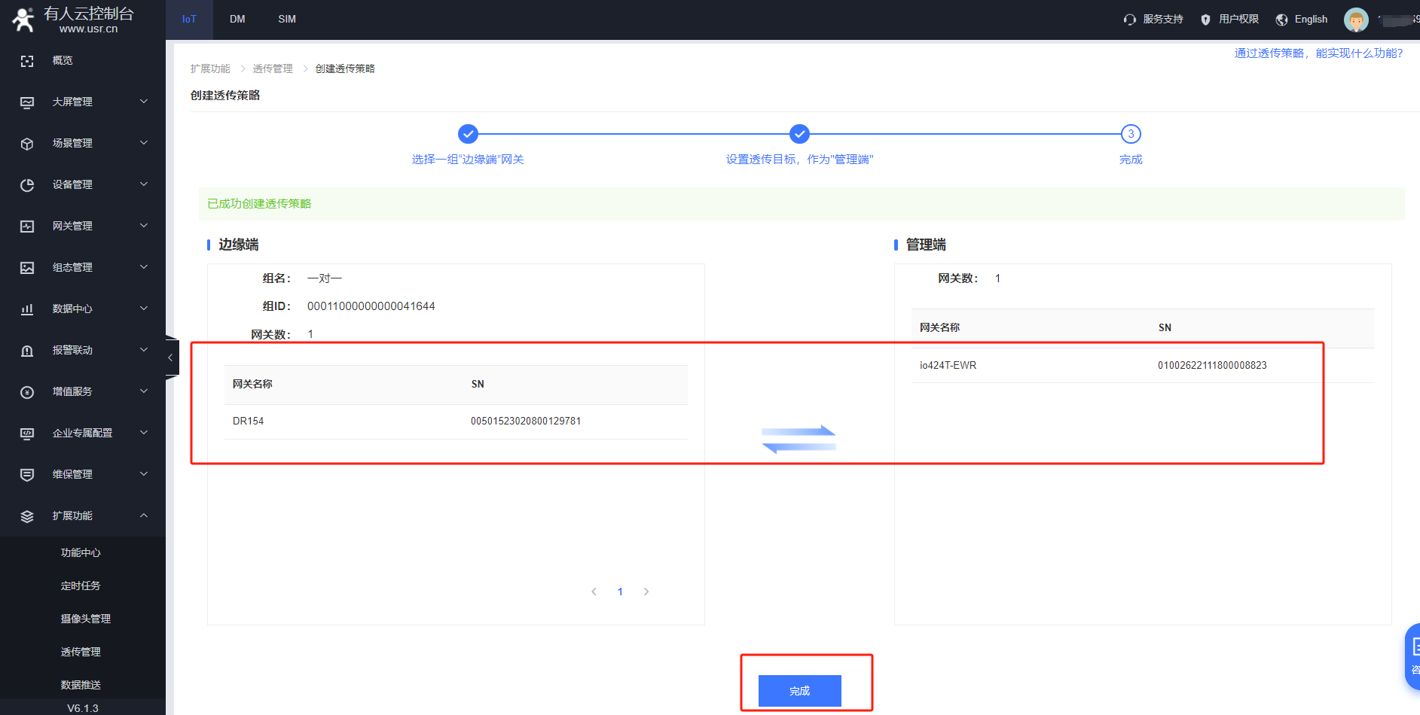Click the 维保管理 maintenance icon
The width and height of the screenshot is (1420, 715).
point(27,475)
